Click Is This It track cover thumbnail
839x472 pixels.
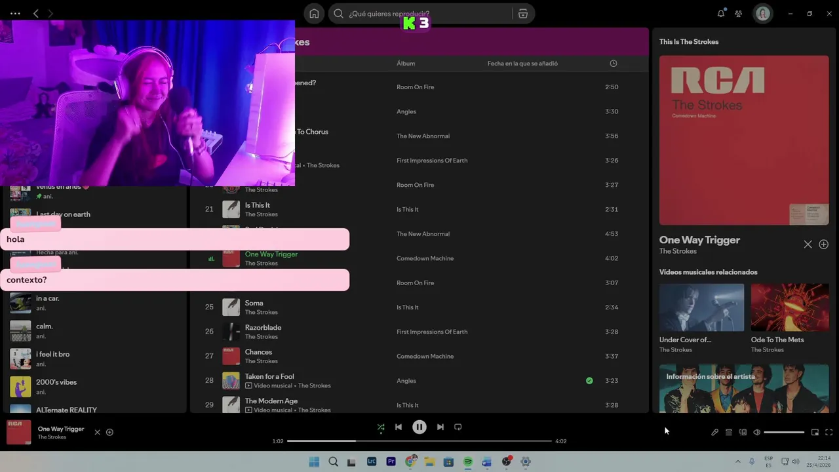coord(231,209)
